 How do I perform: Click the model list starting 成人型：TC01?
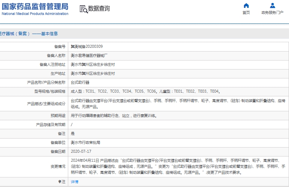[145, 92]
